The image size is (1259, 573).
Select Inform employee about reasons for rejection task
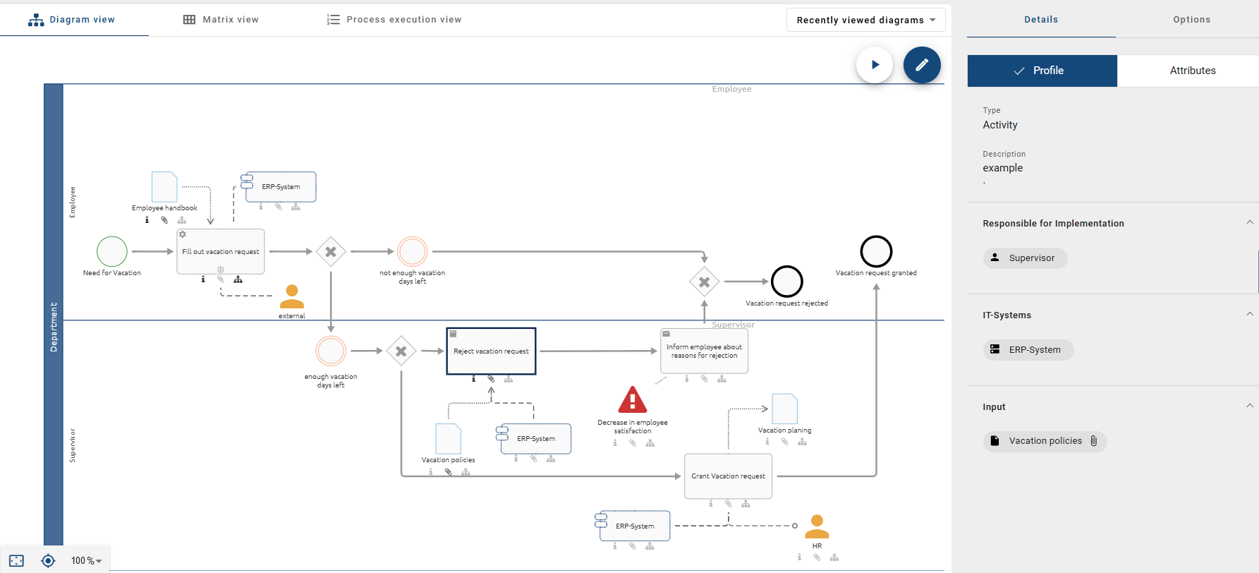704,351
